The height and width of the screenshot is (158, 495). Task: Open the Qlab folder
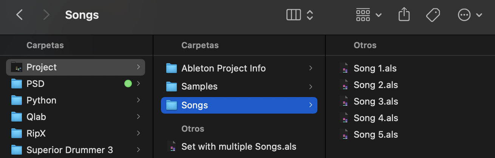[36, 117]
